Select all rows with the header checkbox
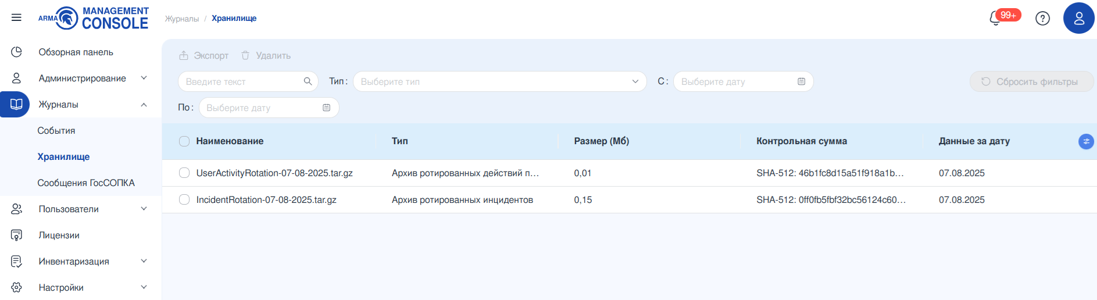The image size is (1097, 300). tap(184, 141)
